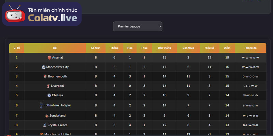Click the Colatv.live domain text
Screen dimensions: 273x136
53,17
